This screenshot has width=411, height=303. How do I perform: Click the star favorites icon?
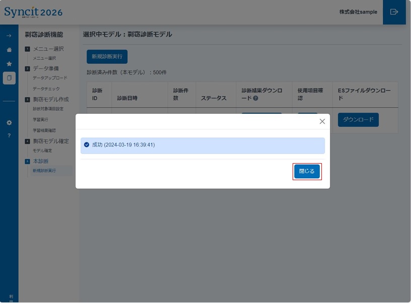(9, 64)
